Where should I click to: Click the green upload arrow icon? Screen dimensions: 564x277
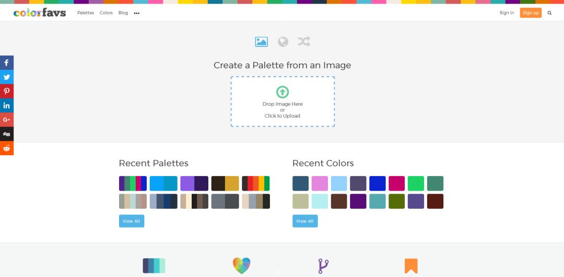click(x=283, y=92)
